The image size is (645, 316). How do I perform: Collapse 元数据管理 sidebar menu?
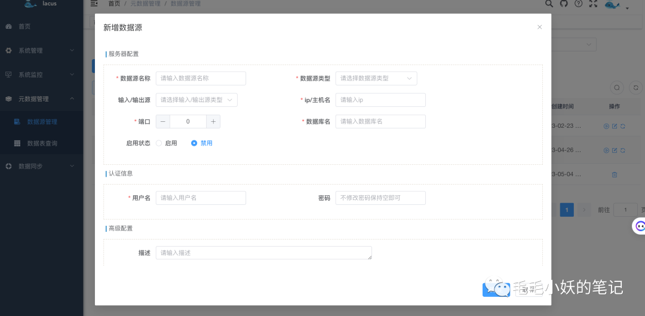tap(42, 99)
